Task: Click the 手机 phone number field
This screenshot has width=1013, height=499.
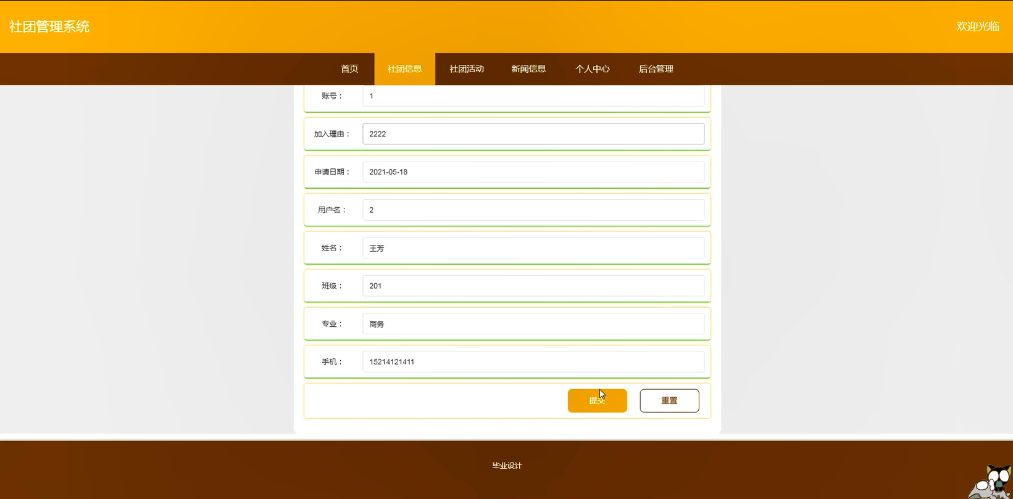Action: click(x=533, y=362)
